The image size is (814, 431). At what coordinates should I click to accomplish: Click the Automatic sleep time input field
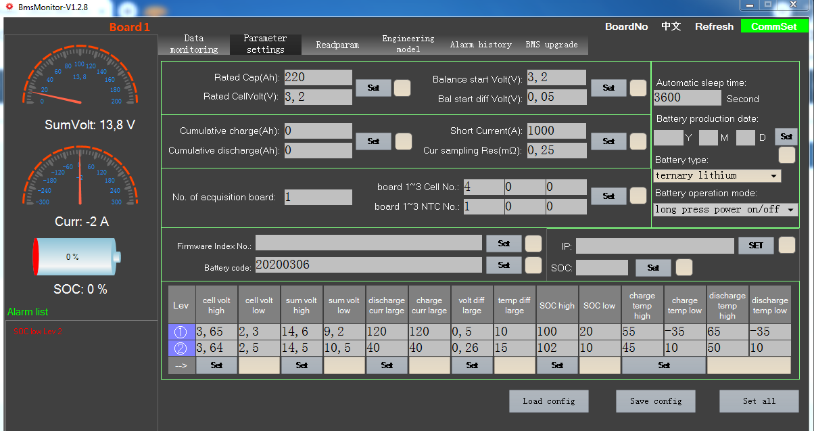pos(687,97)
